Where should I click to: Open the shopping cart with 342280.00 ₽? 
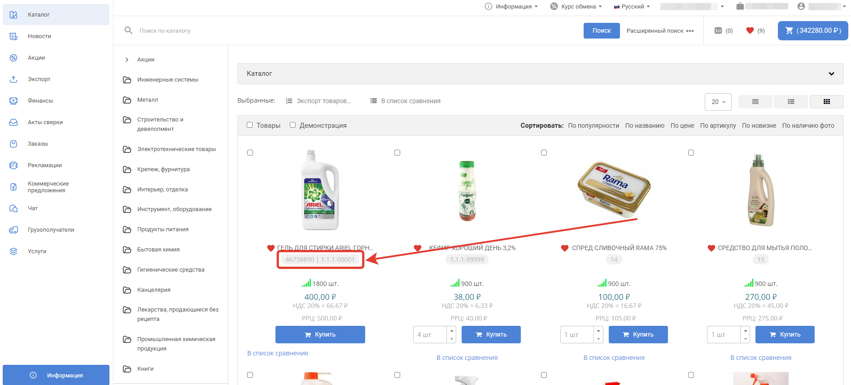[x=812, y=30]
